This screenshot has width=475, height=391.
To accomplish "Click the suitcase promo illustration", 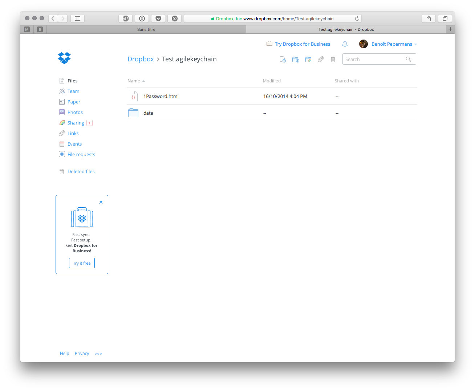I will coord(82,217).
